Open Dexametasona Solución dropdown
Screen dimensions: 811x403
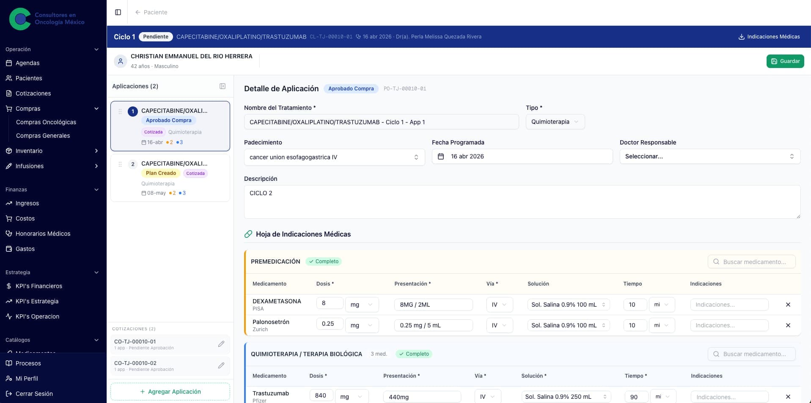568,305
